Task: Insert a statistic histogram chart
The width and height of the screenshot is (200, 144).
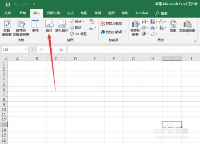Action: pos(154,28)
